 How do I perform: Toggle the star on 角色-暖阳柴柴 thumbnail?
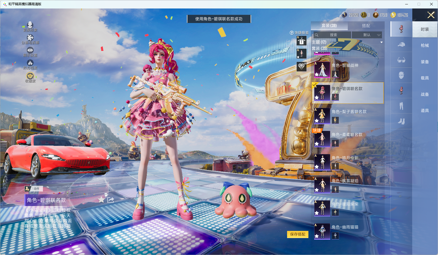pos(317,213)
